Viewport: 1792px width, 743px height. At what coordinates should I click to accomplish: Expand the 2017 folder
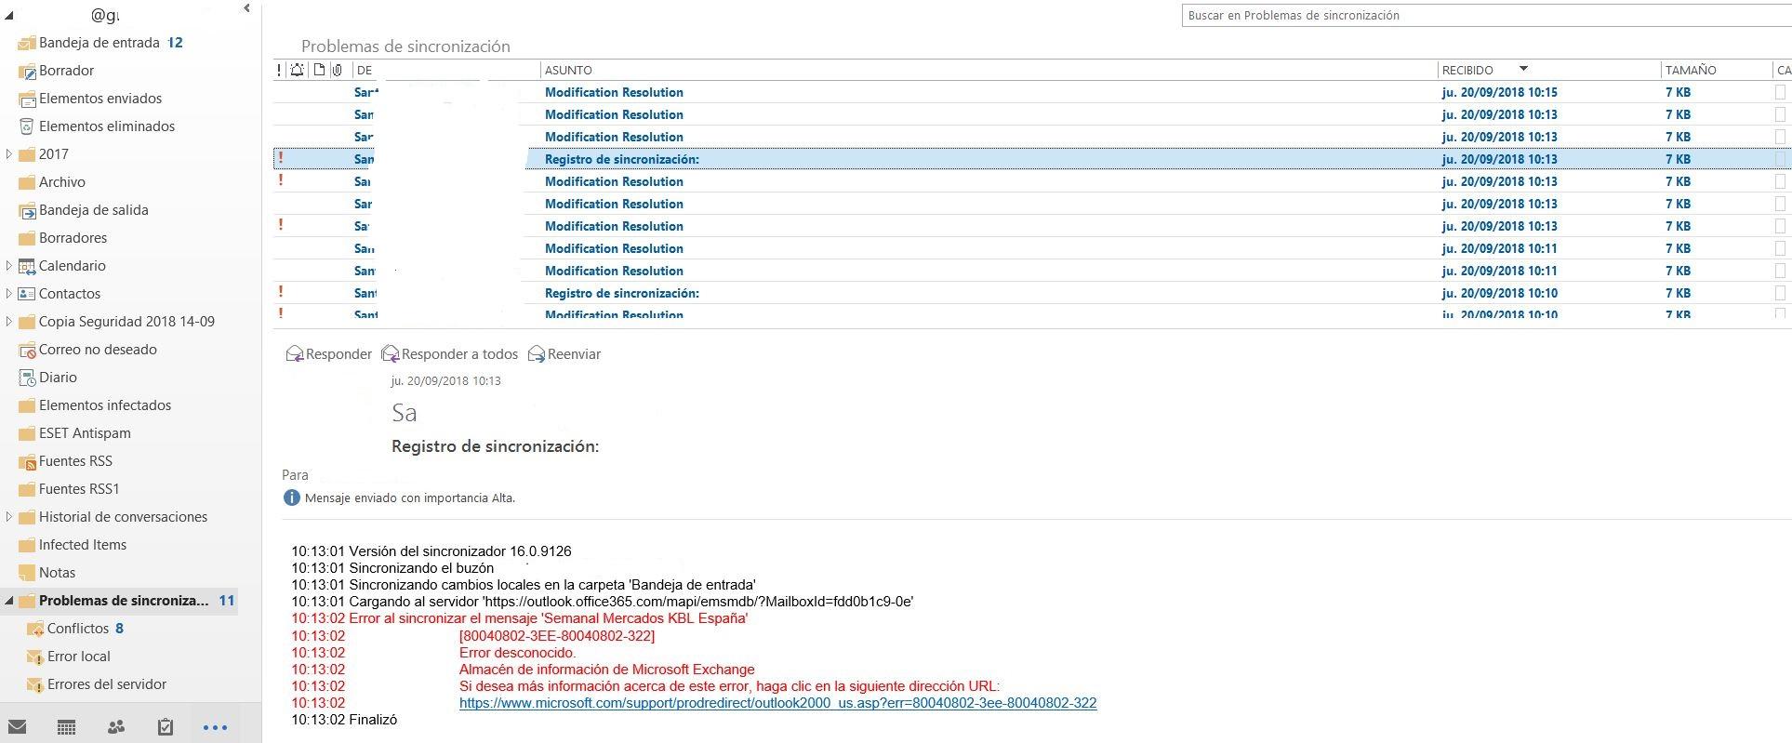(x=9, y=154)
